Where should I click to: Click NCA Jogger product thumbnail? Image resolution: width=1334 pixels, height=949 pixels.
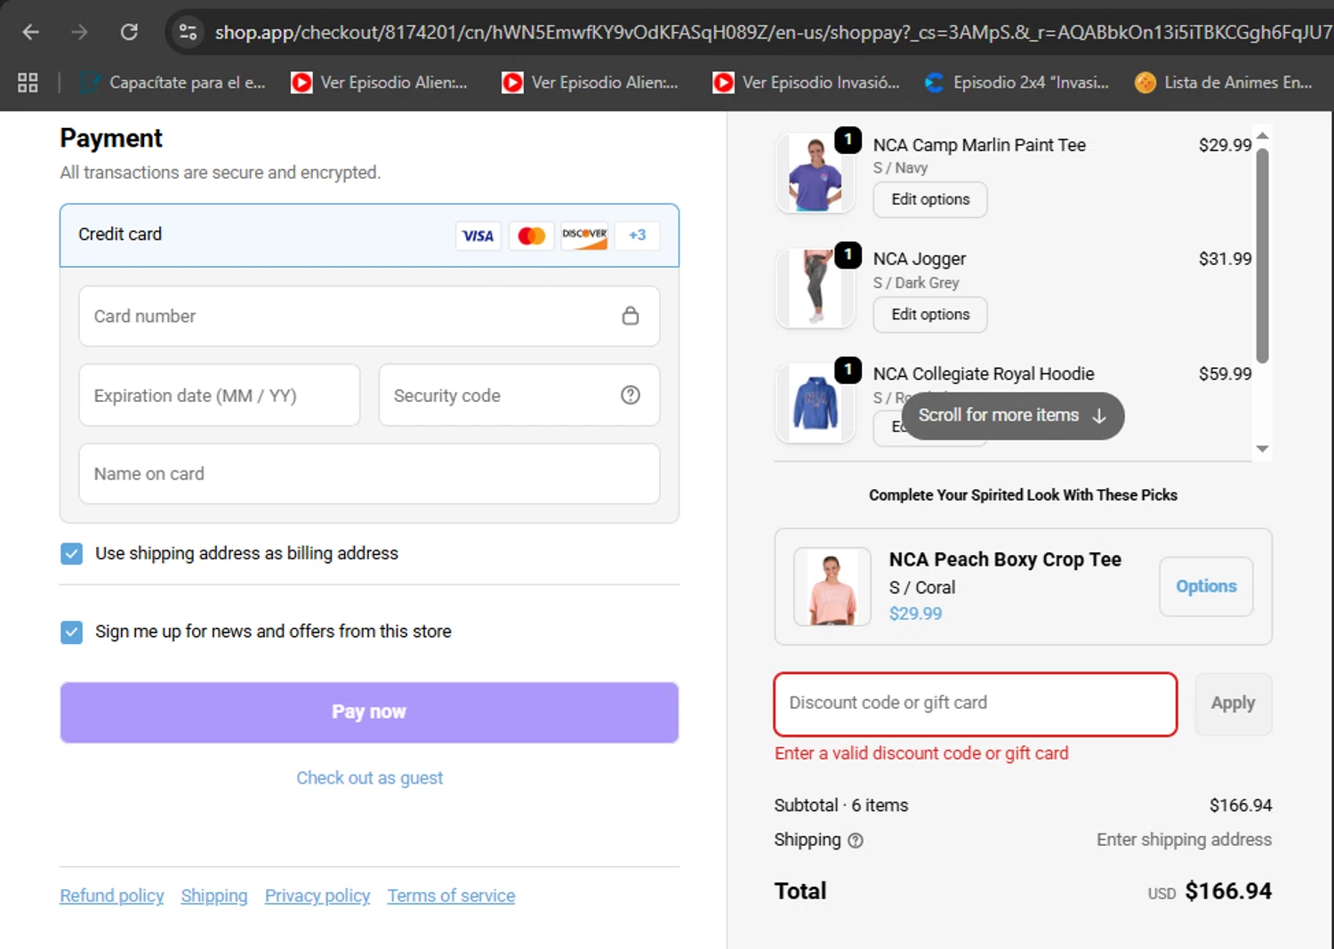pos(816,288)
